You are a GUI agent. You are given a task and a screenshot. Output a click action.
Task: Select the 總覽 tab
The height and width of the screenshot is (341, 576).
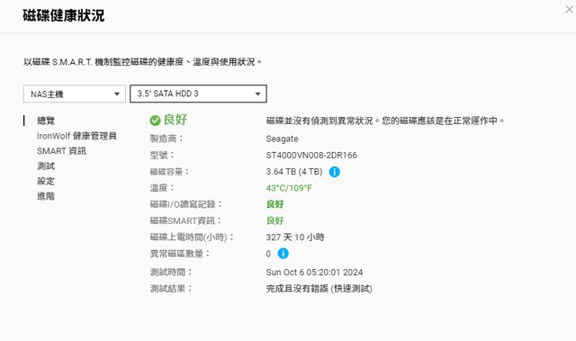tap(46, 121)
